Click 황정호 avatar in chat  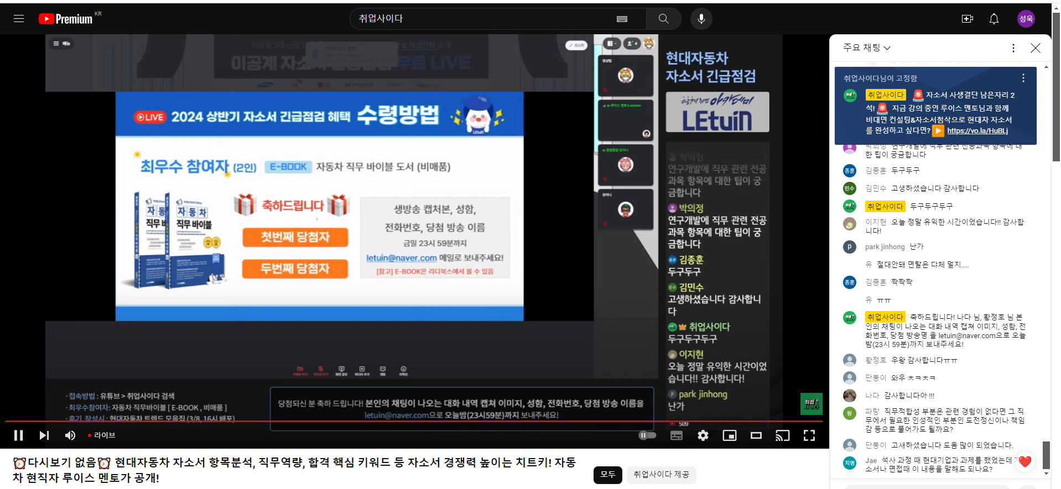tap(850, 360)
